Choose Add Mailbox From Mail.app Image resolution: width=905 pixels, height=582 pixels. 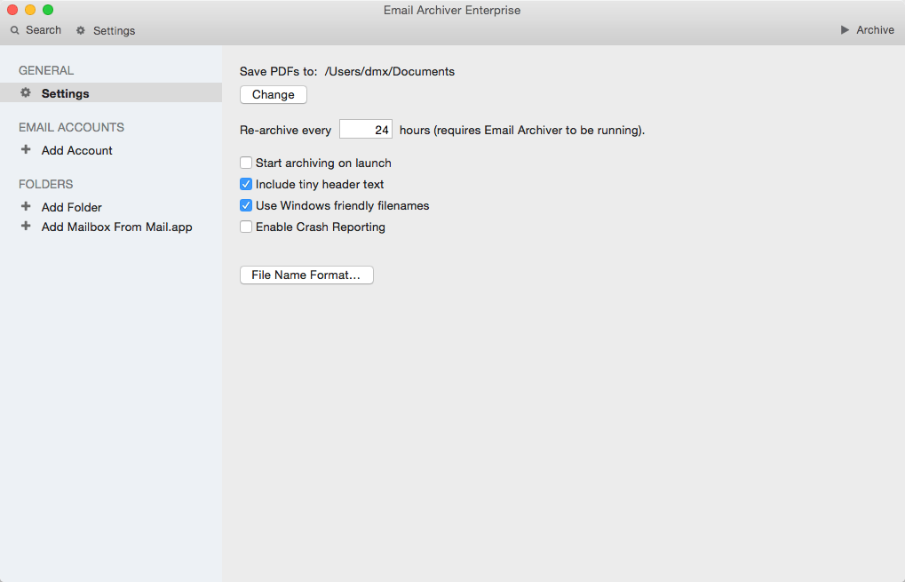pyautogui.click(x=116, y=227)
